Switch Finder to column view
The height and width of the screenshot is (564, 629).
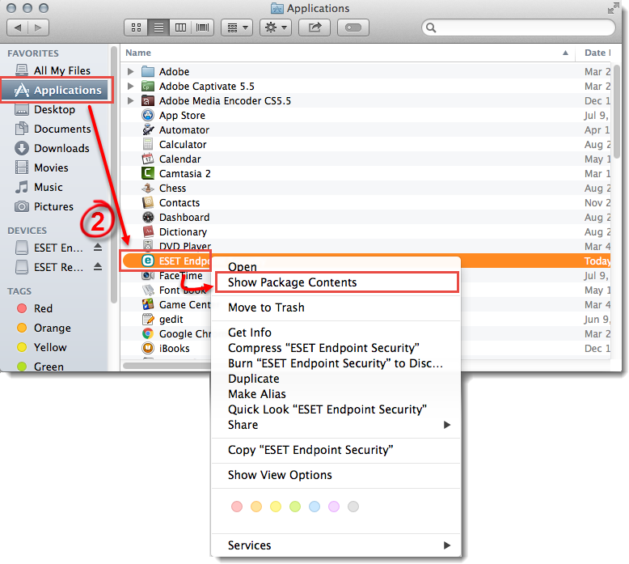[180, 28]
